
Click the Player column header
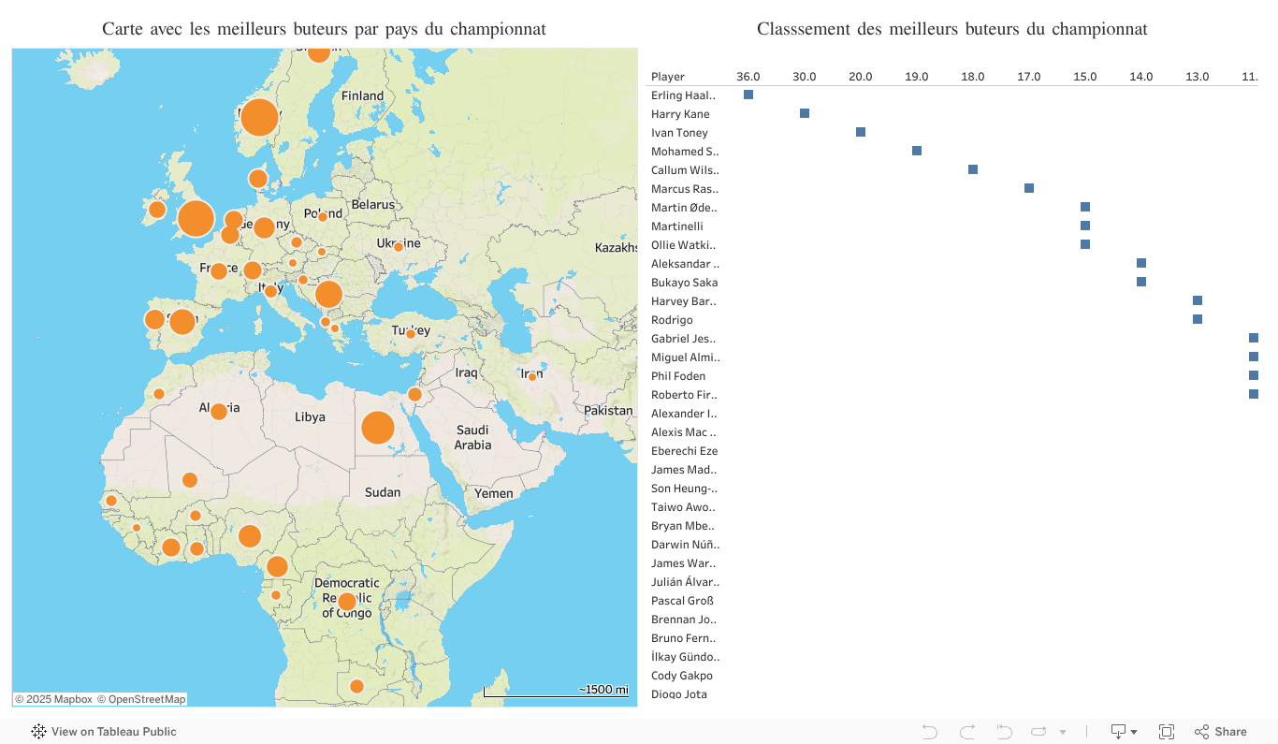click(668, 77)
